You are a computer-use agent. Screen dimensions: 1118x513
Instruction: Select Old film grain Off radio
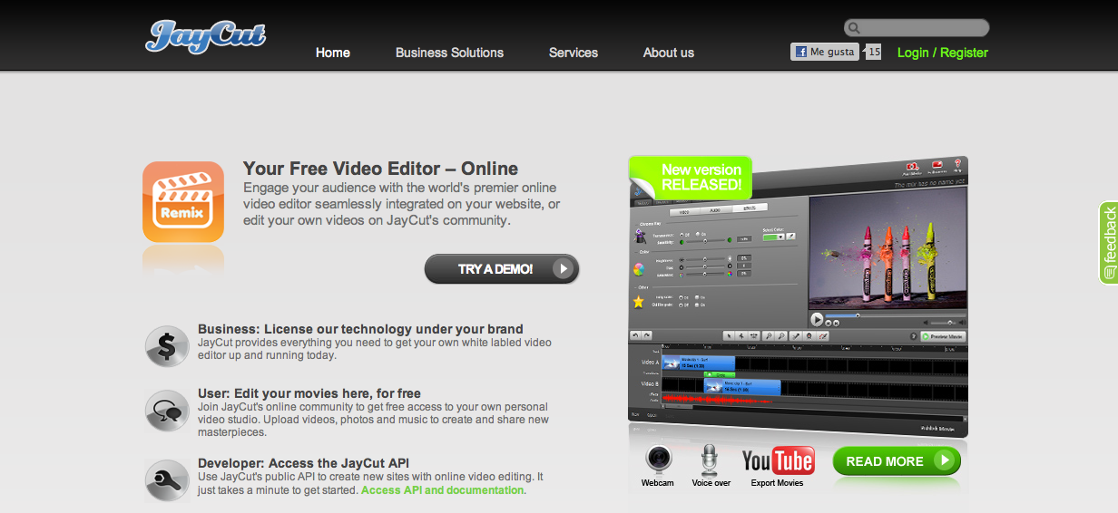(x=681, y=305)
